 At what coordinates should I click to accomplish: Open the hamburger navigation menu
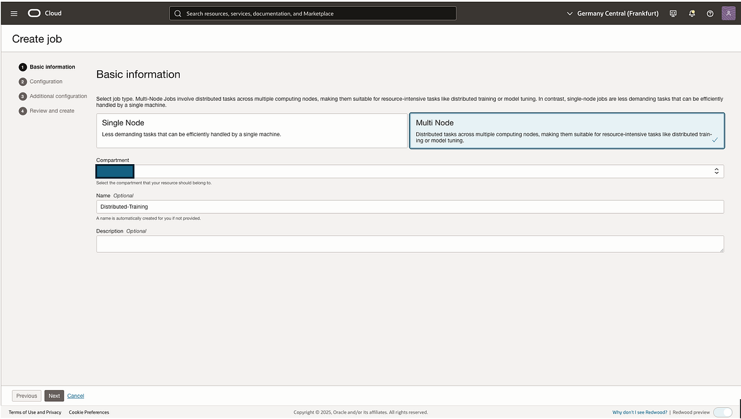[14, 13]
